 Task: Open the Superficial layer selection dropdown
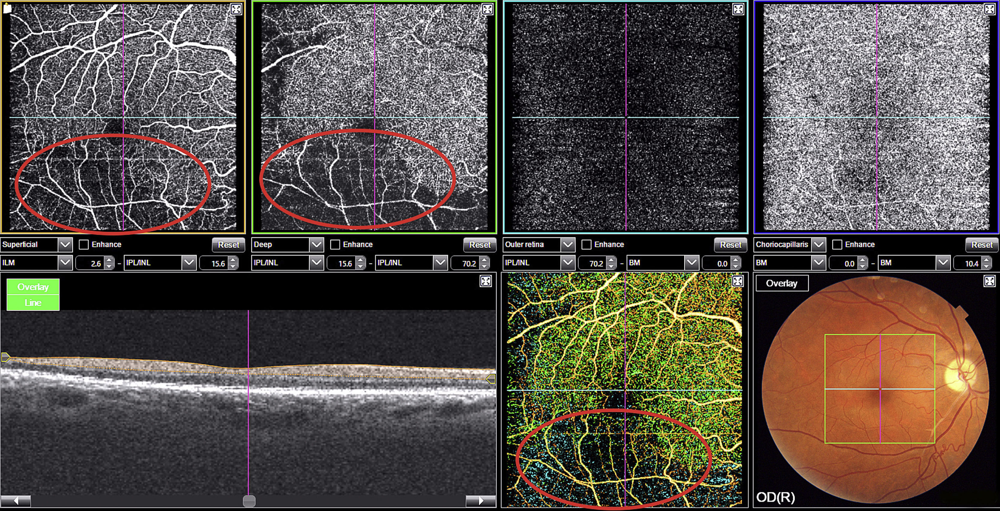[x=65, y=244]
